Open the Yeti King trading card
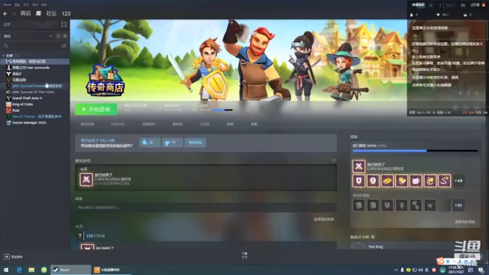The width and height of the screenshot is (489, 275). click(375, 247)
